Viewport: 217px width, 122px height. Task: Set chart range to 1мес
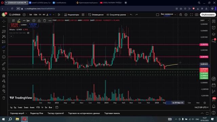pyautogui.click(x=20, y=107)
